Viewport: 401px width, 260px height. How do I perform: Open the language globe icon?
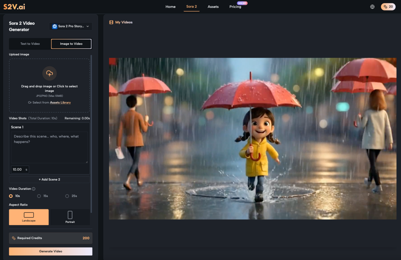(372, 7)
